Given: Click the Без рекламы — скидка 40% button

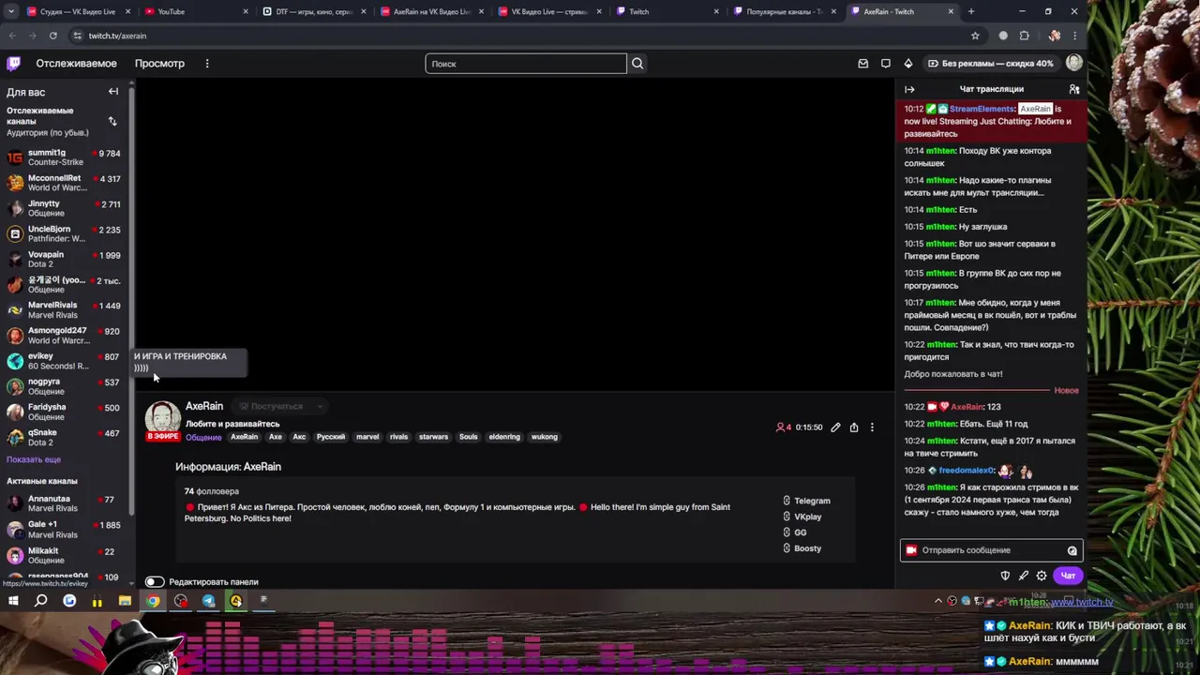Looking at the screenshot, I should click(990, 64).
